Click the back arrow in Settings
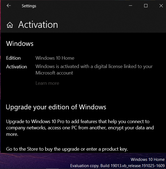Viewport: 166px width, 169px height. click(9, 6)
